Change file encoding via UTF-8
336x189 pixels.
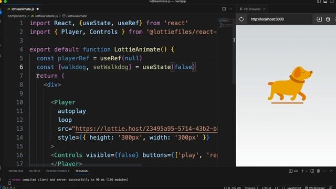tap(267, 188)
